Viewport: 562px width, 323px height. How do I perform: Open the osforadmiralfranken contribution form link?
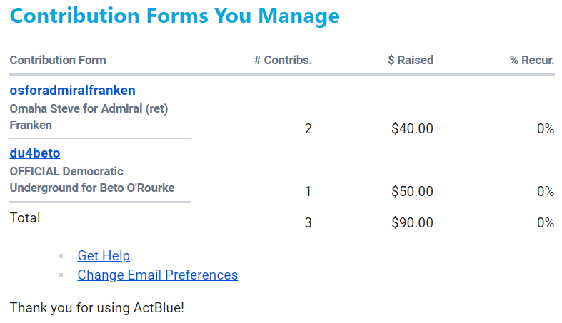click(72, 91)
